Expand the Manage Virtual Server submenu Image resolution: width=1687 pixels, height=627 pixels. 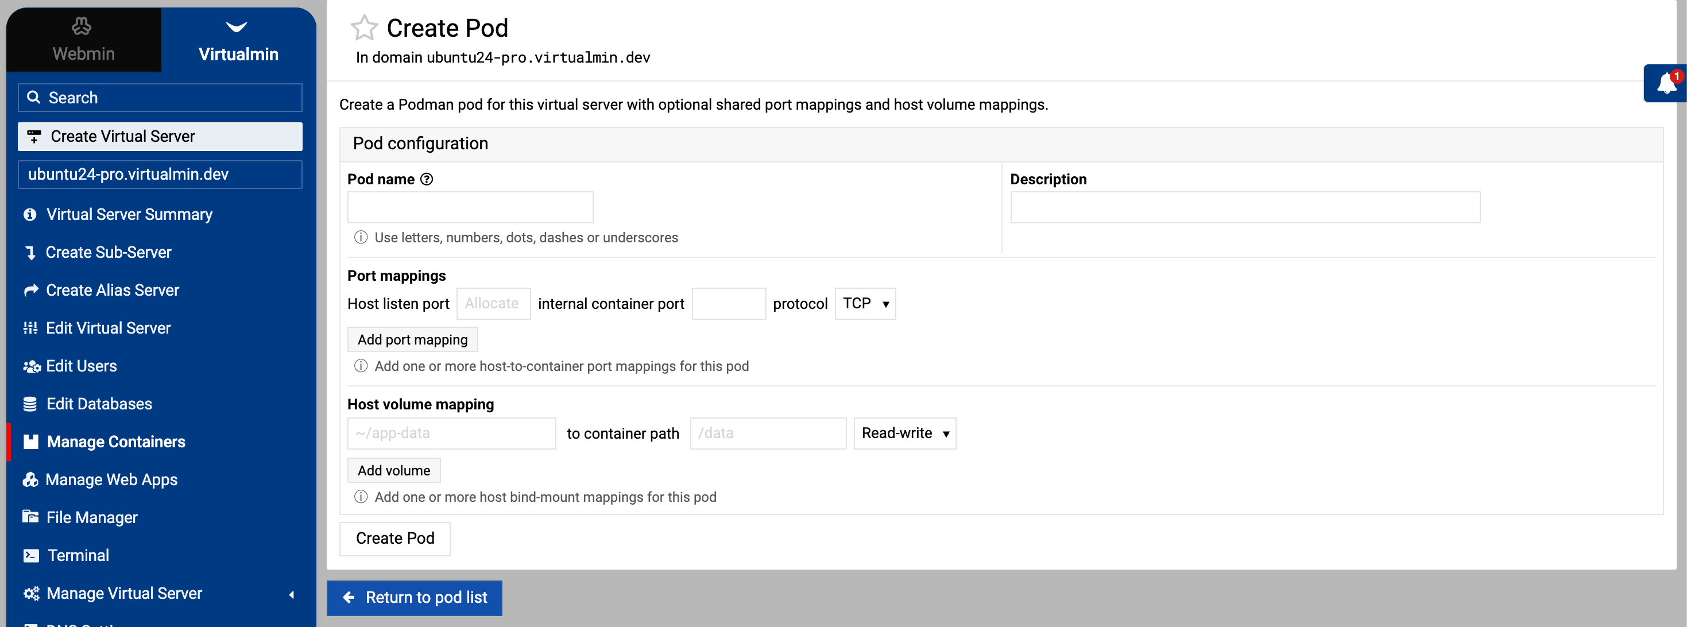[x=292, y=594]
